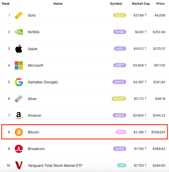The image size is (169, 172).
Task: Click the yellow GOLD symbol badge
Action: (119, 15)
